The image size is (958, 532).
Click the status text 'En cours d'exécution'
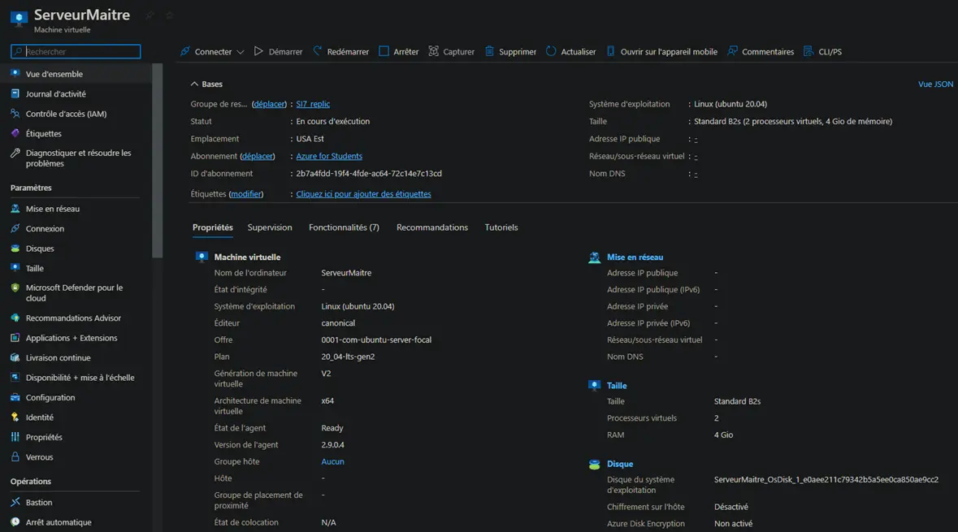point(333,121)
